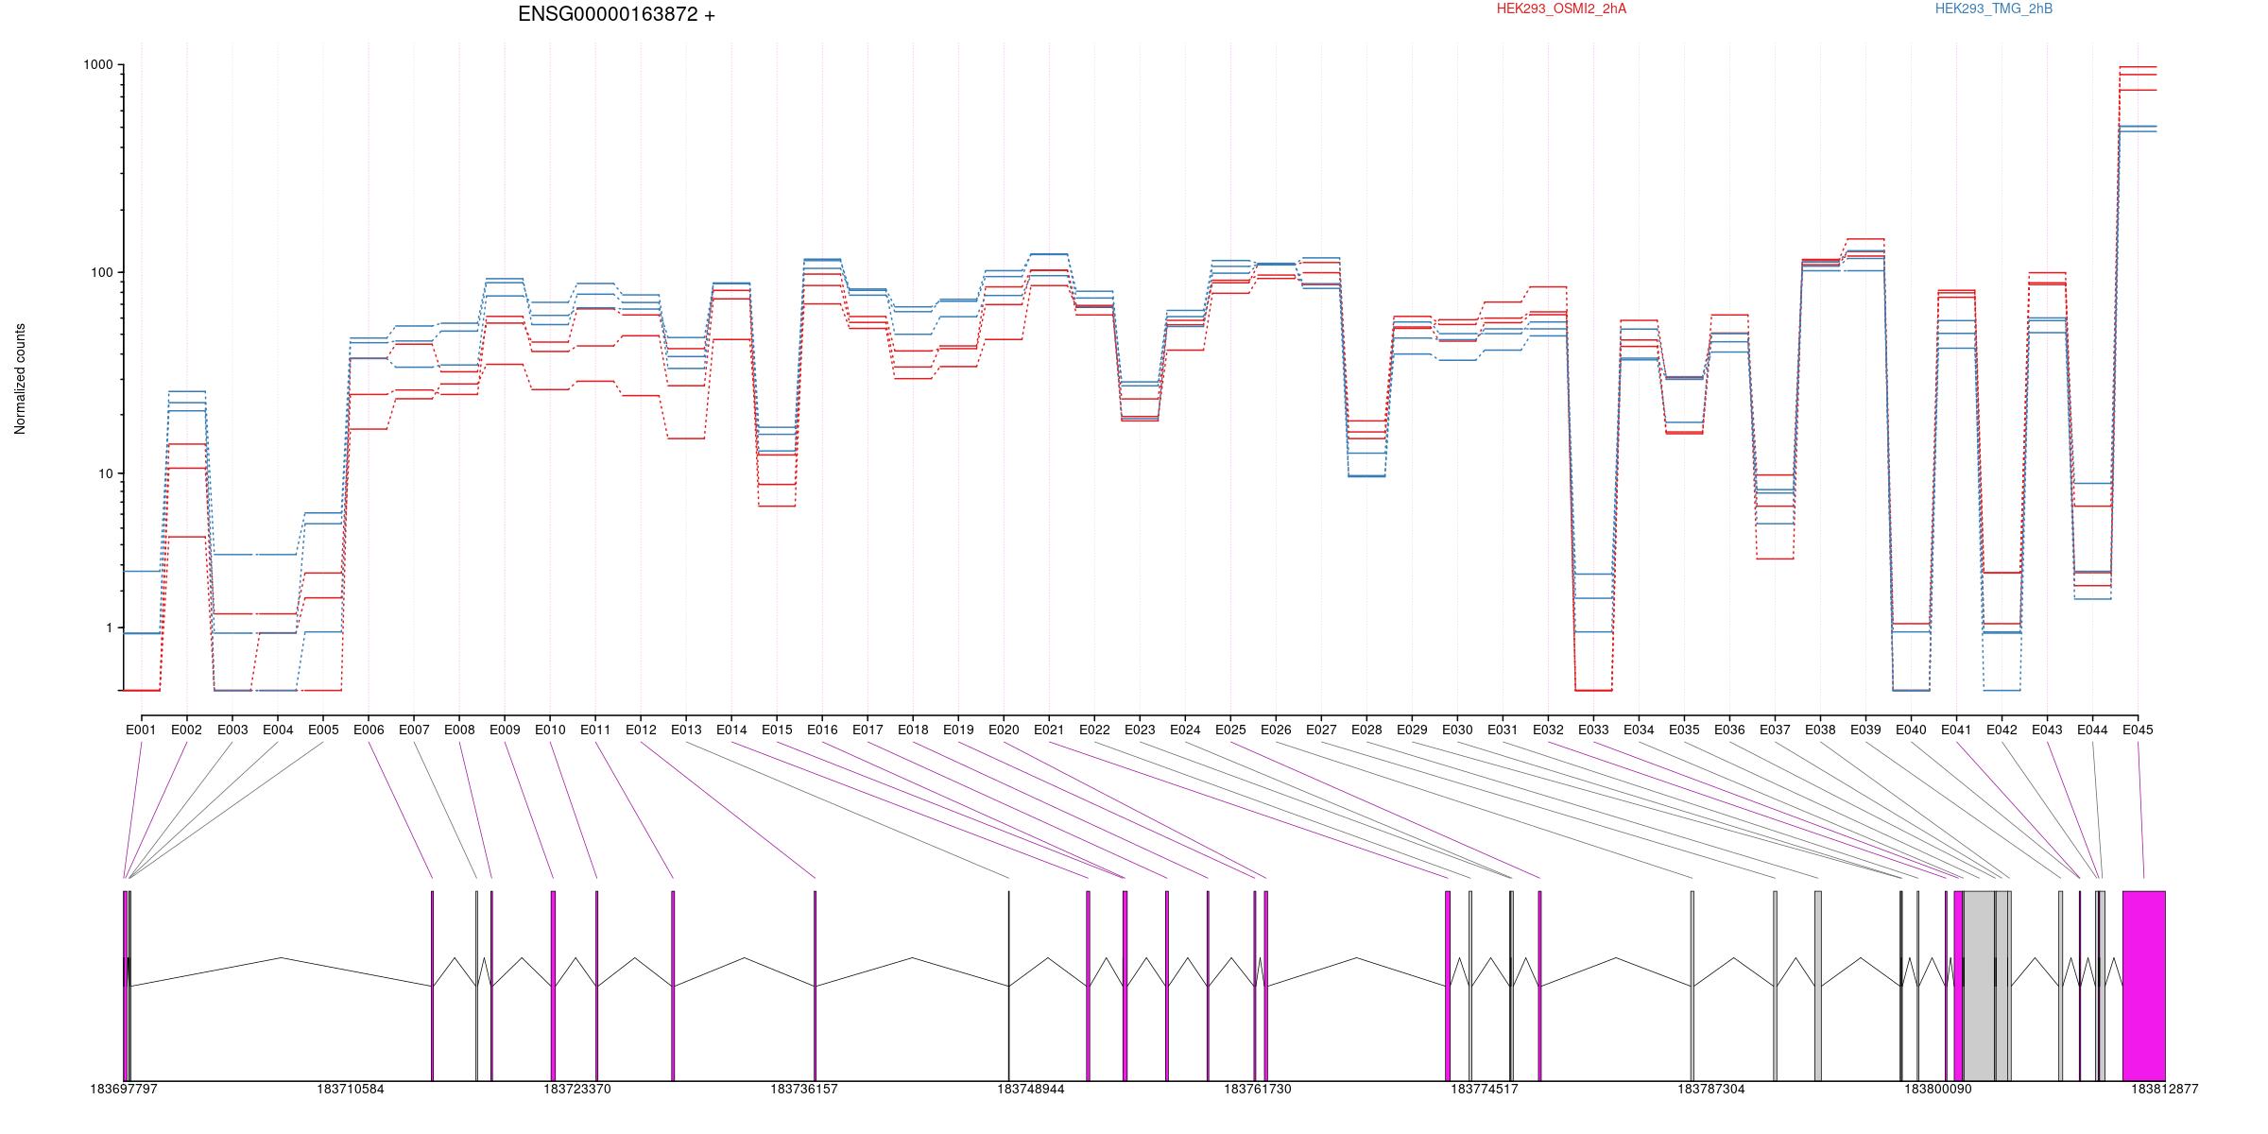Screen dimensions: 2268x1134
Task: Select exon label E002
Action: click(x=186, y=730)
